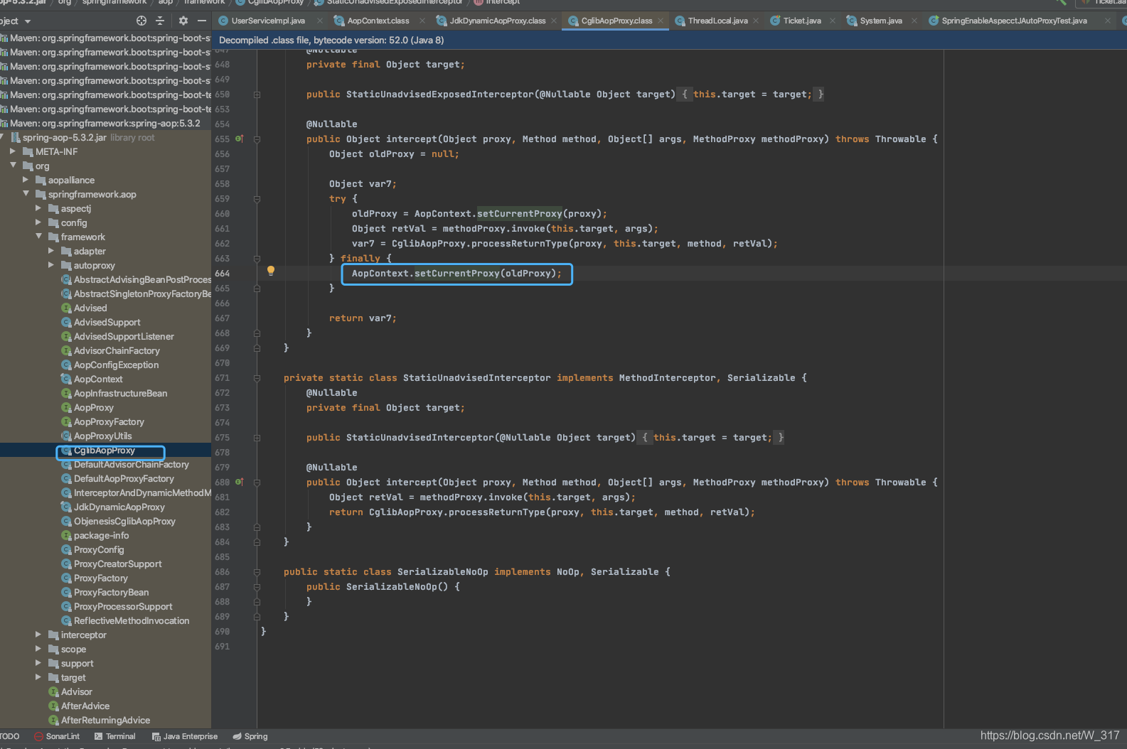Expand the scope package
Image resolution: width=1127 pixels, height=749 pixels.
38,649
